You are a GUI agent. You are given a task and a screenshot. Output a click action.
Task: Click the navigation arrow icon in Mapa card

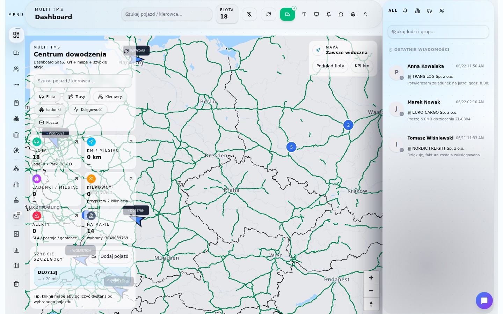318,50
